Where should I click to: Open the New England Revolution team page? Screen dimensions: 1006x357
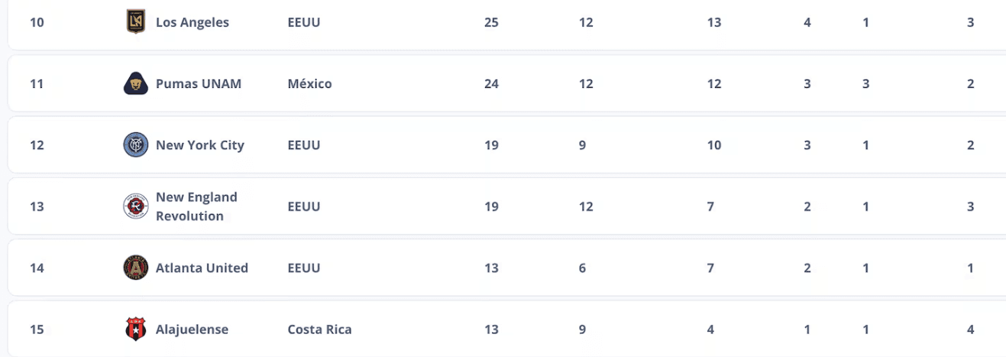(x=196, y=206)
